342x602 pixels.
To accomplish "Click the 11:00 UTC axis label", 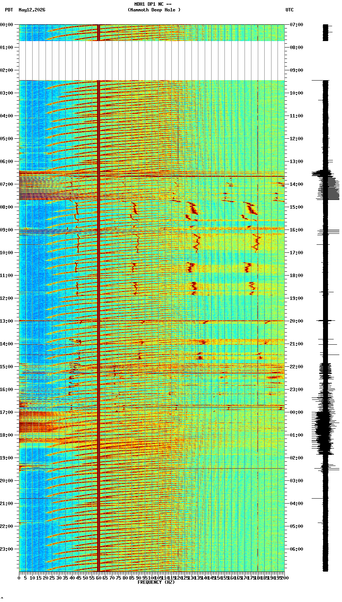I will tap(297, 116).
